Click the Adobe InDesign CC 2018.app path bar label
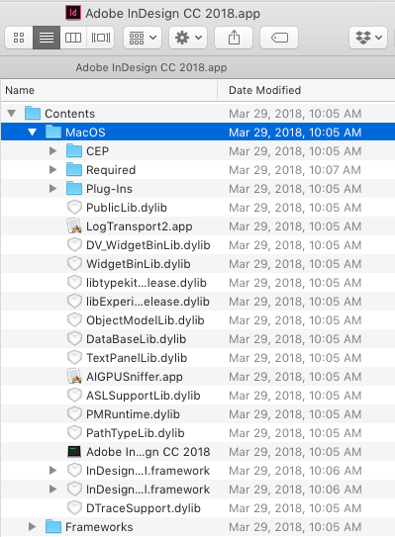 151,67
